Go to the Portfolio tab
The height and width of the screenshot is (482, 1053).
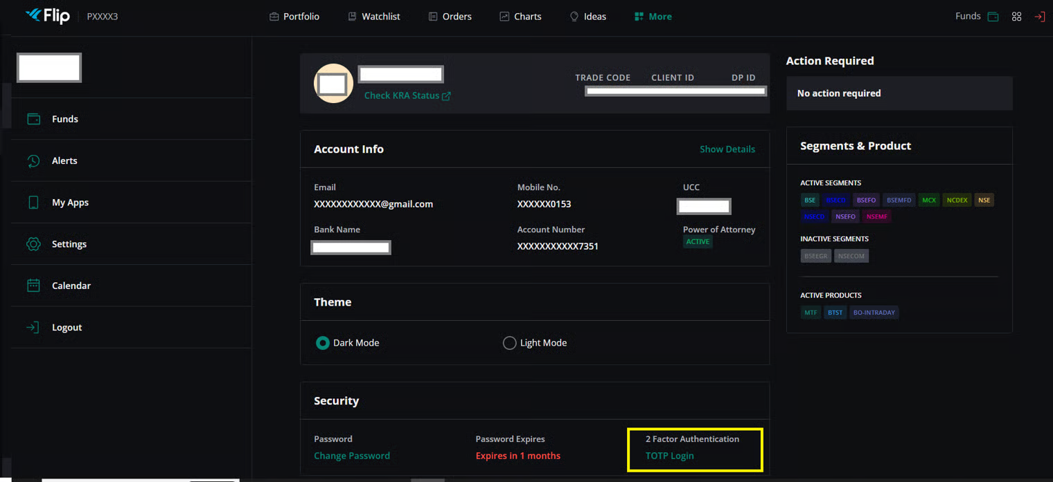pos(294,17)
